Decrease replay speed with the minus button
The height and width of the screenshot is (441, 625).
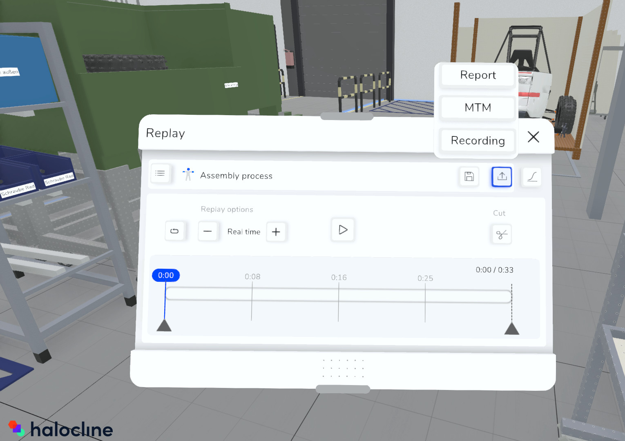point(208,231)
